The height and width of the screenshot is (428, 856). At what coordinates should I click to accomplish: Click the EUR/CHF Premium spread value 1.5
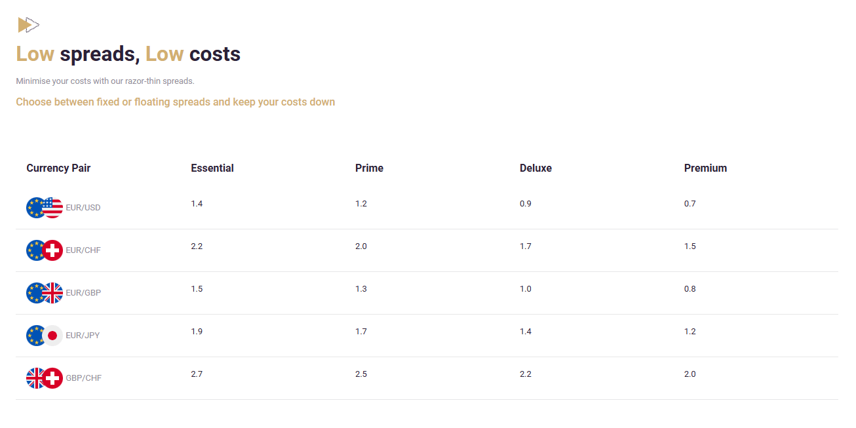coord(690,246)
